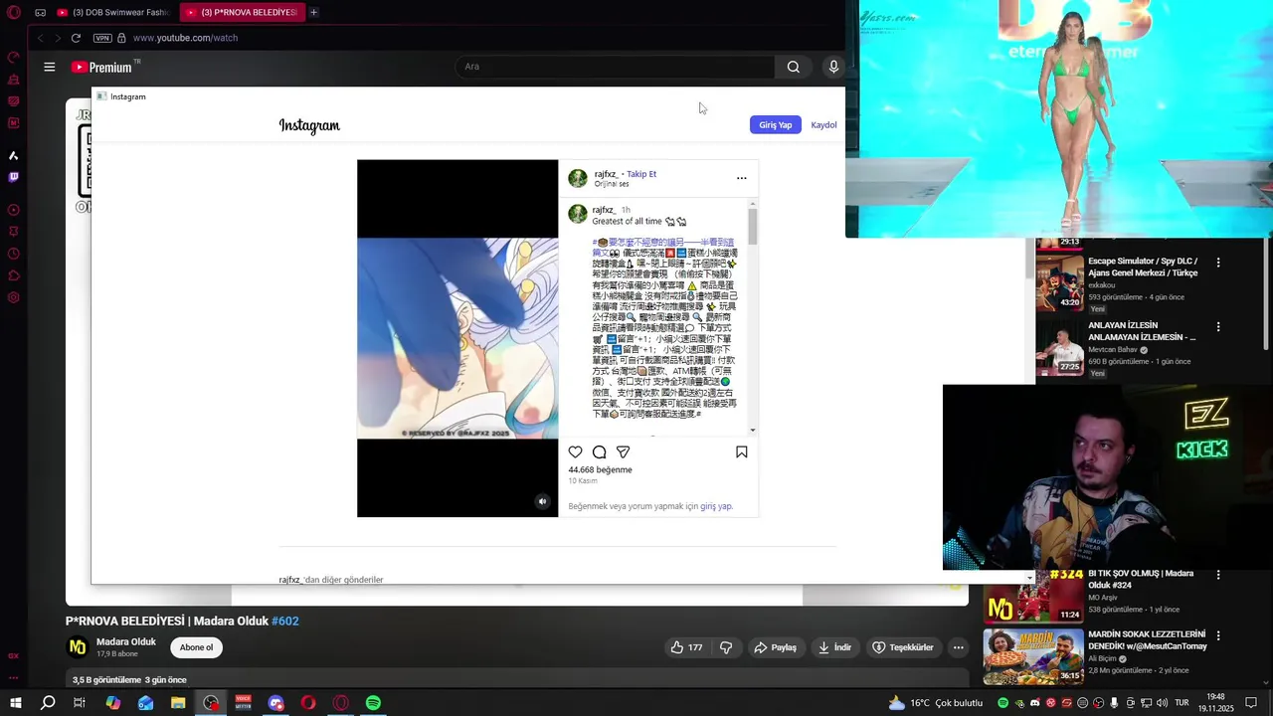Viewport: 1273px width, 716px height.
Task: Start voice search with the microphone icon
Action: pyautogui.click(x=833, y=67)
